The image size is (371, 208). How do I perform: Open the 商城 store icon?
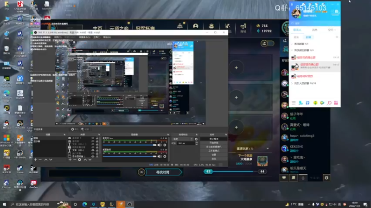pos(243,28)
